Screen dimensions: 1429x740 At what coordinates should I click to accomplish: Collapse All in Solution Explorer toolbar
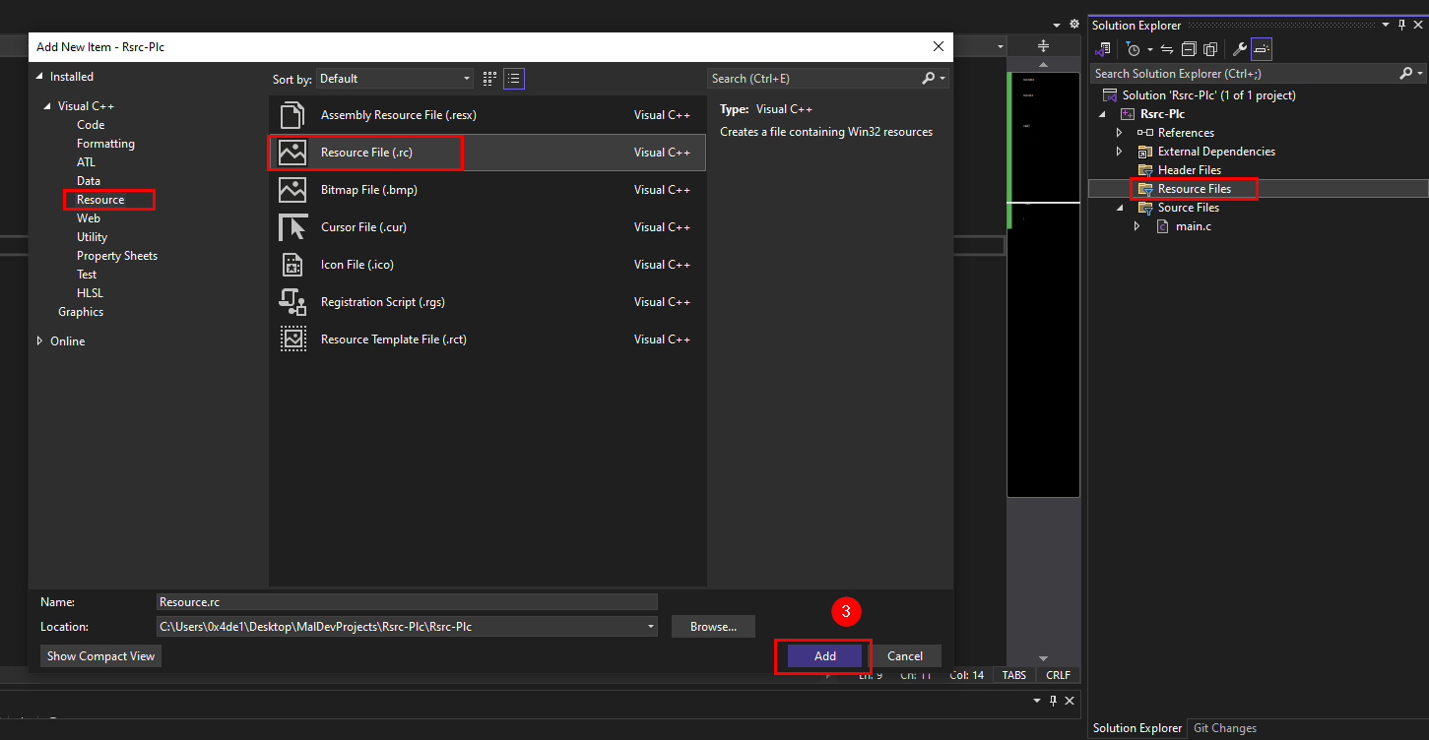tap(1189, 49)
